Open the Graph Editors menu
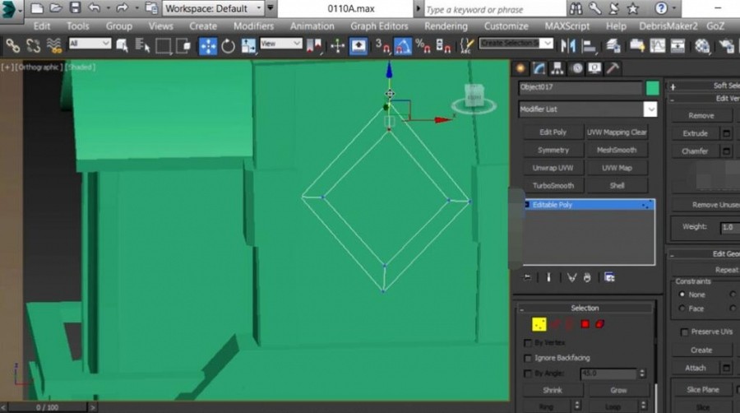This screenshot has width=740, height=413. [379, 26]
